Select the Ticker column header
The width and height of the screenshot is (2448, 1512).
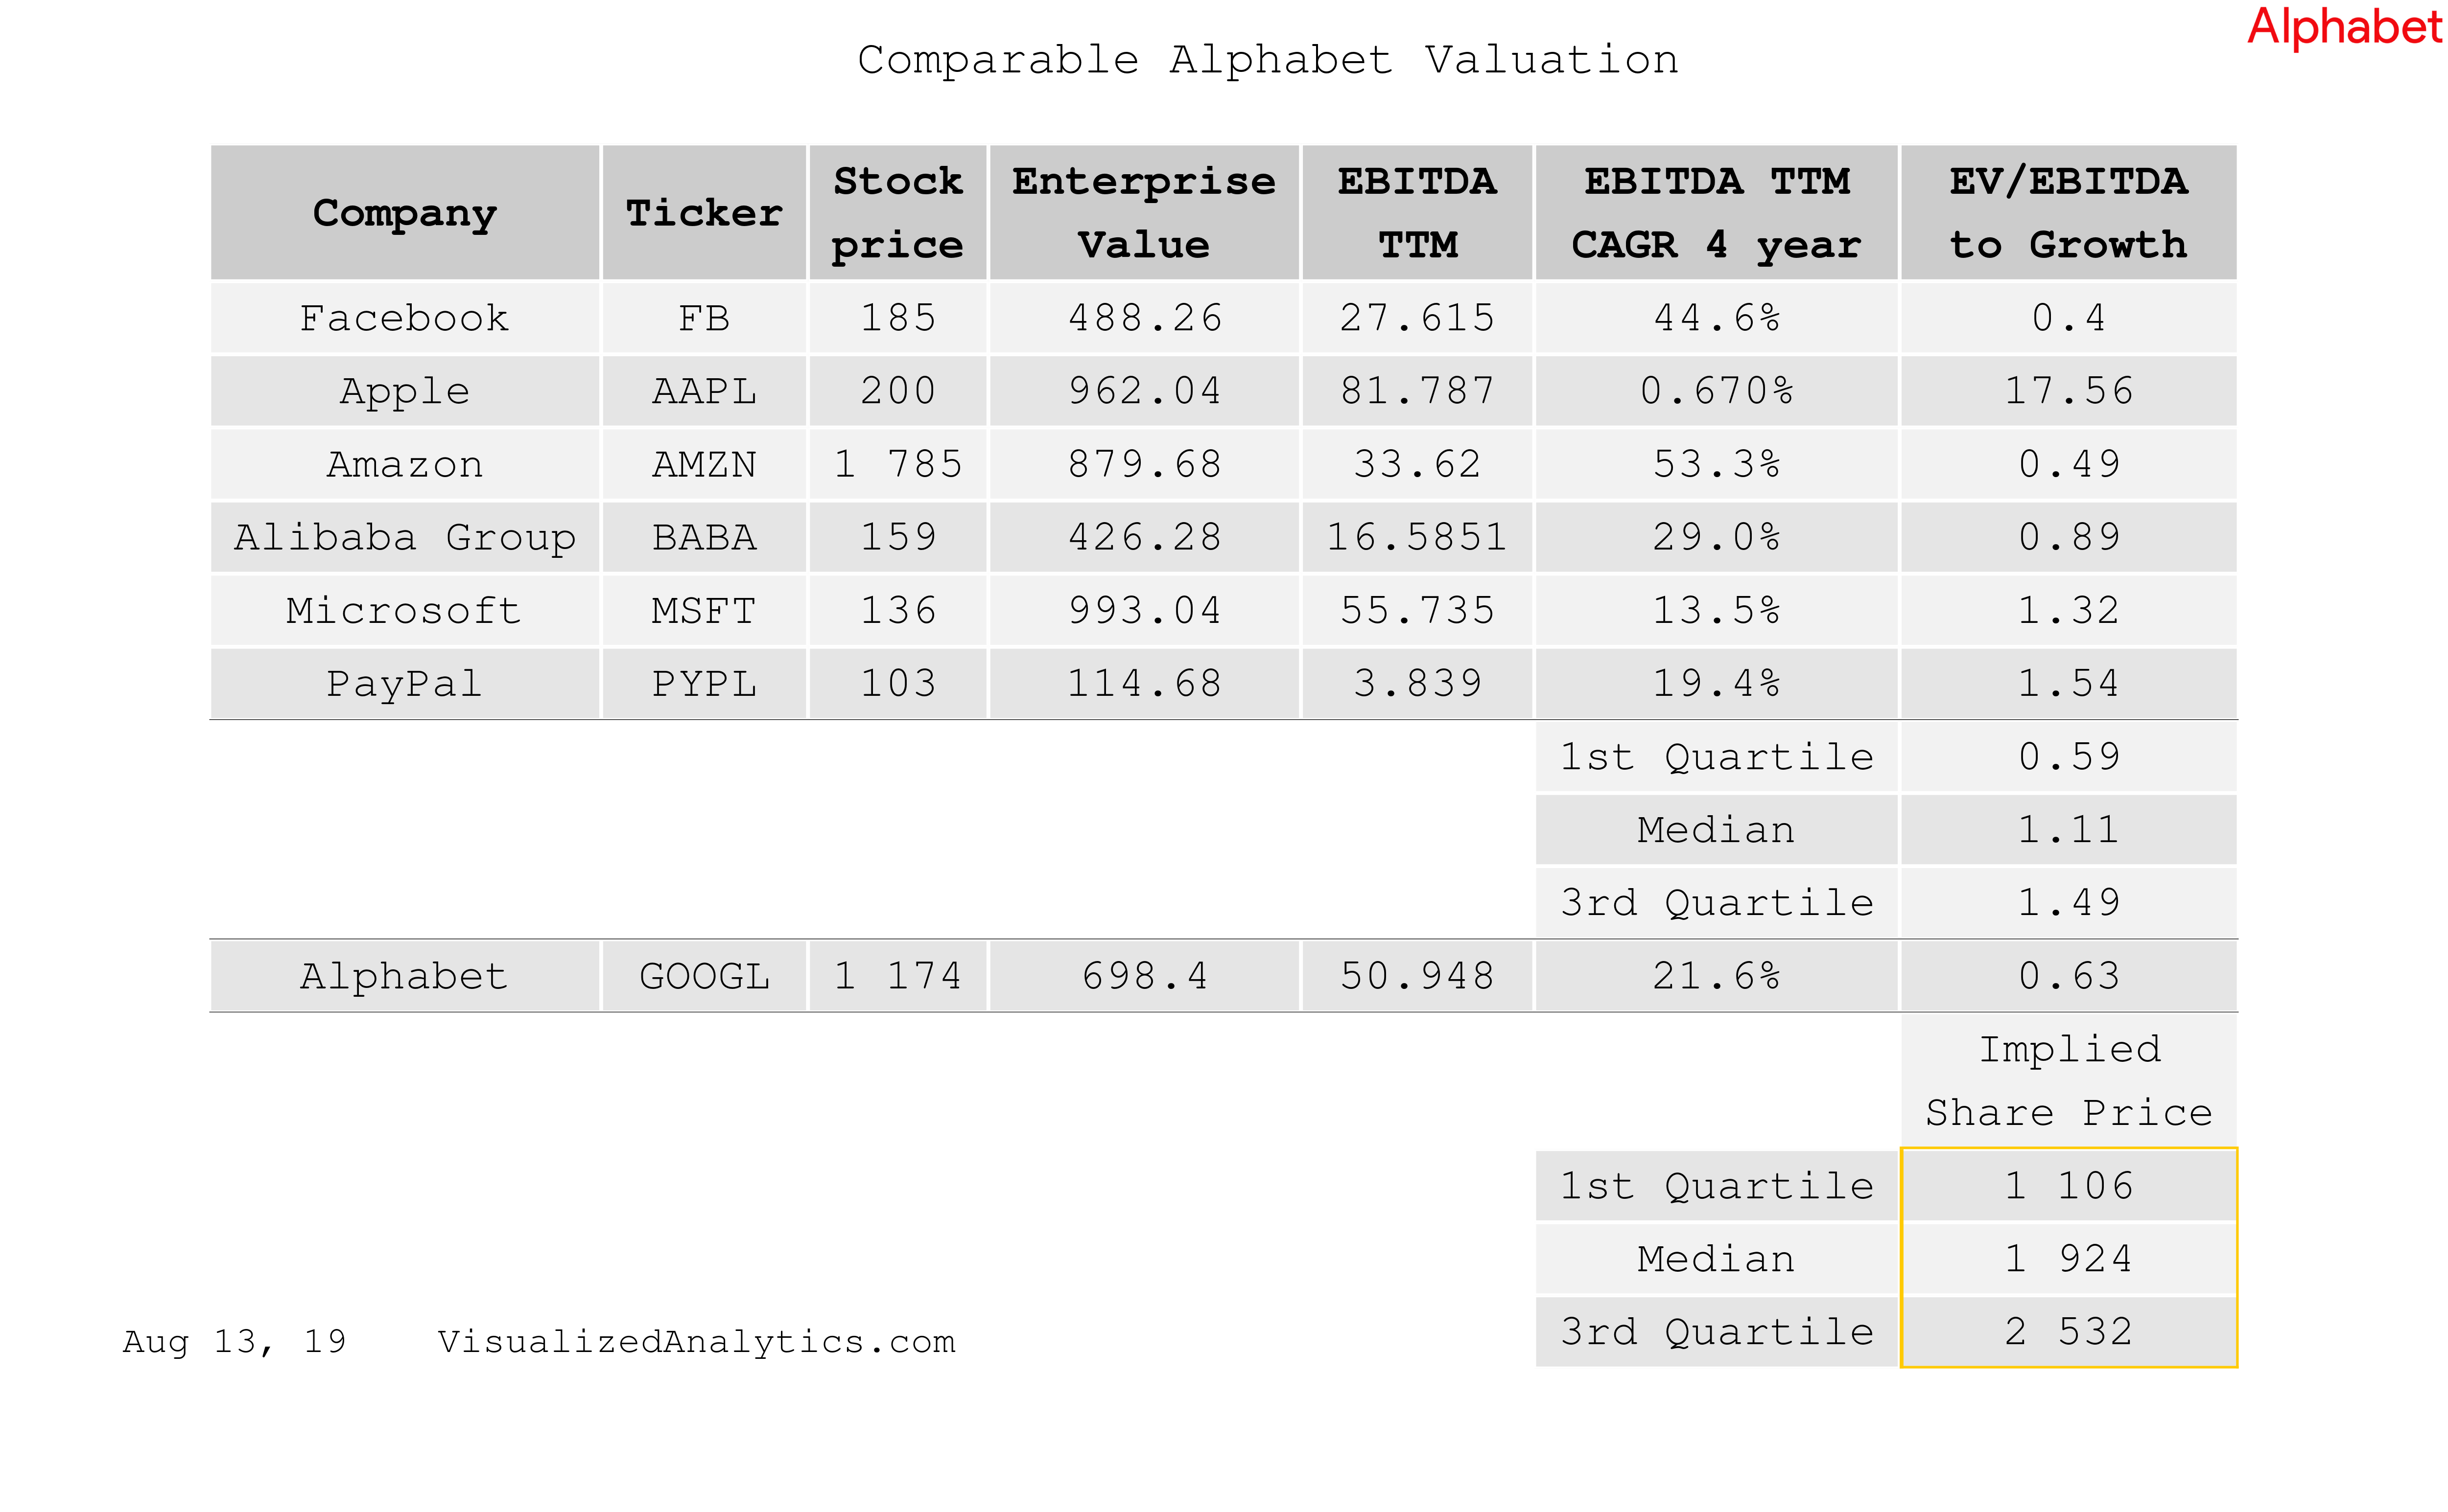pos(704,213)
